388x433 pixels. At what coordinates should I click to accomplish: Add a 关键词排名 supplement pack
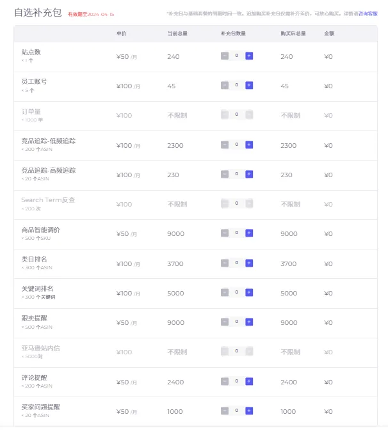249,292
